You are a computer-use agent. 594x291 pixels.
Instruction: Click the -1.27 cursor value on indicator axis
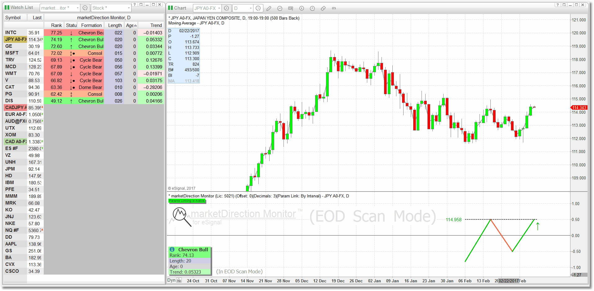[579, 275]
